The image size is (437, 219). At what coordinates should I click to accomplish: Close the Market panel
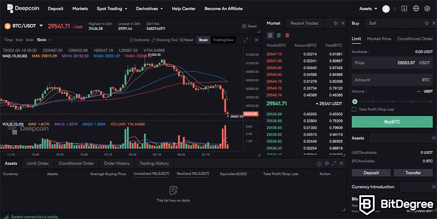pyautogui.click(x=343, y=23)
